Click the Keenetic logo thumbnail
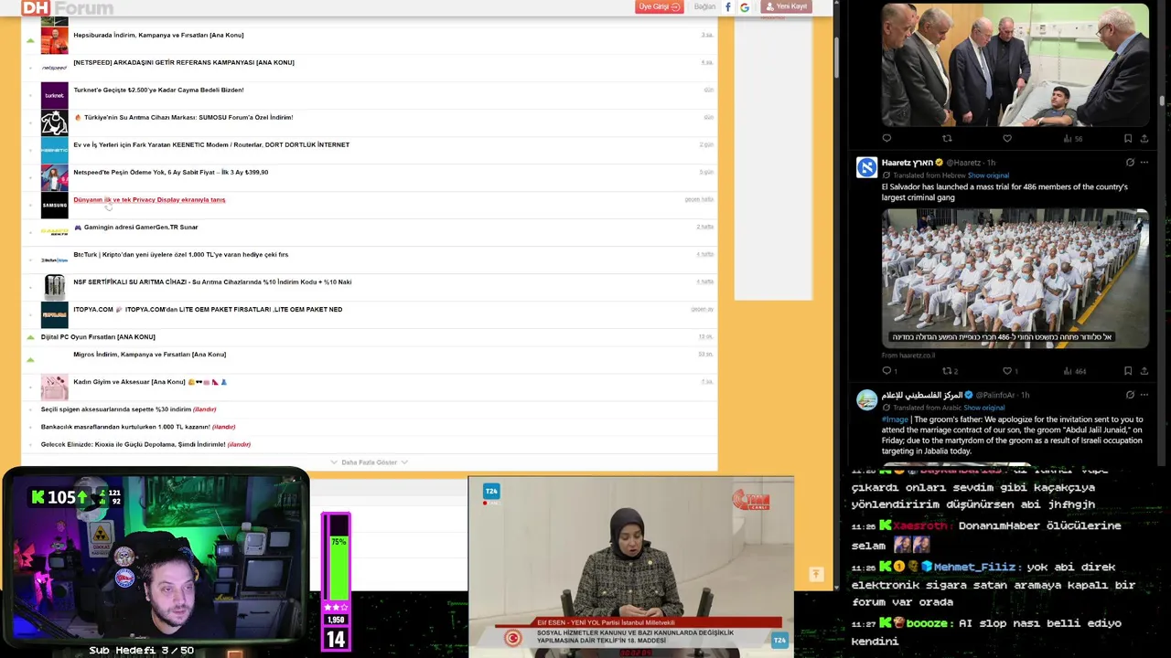Viewport: 1171px width, 658px height. pyautogui.click(x=54, y=150)
